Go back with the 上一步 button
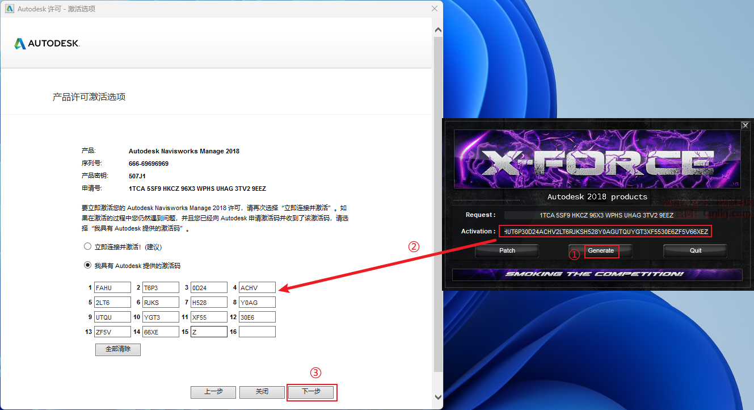 click(213, 392)
